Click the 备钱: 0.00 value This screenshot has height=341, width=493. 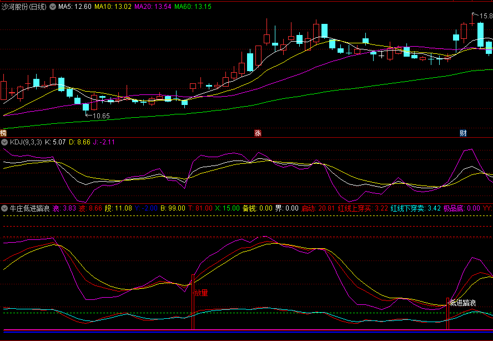(258, 208)
